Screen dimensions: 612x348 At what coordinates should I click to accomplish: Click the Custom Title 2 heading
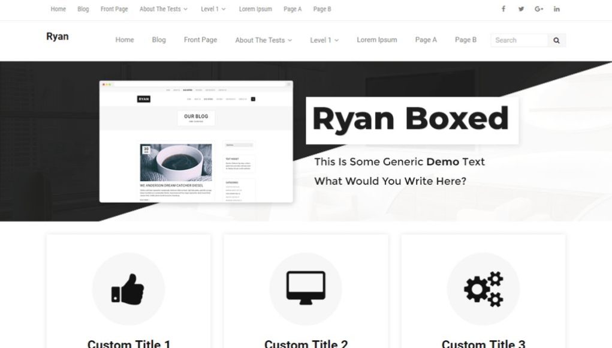tap(306, 344)
